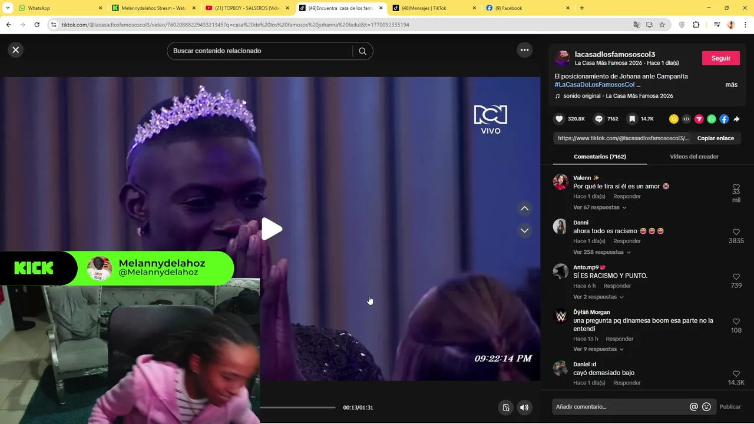Click Copiar enlace button
Screen dimensions: 754x424
pyautogui.click(x=716, y=138)
